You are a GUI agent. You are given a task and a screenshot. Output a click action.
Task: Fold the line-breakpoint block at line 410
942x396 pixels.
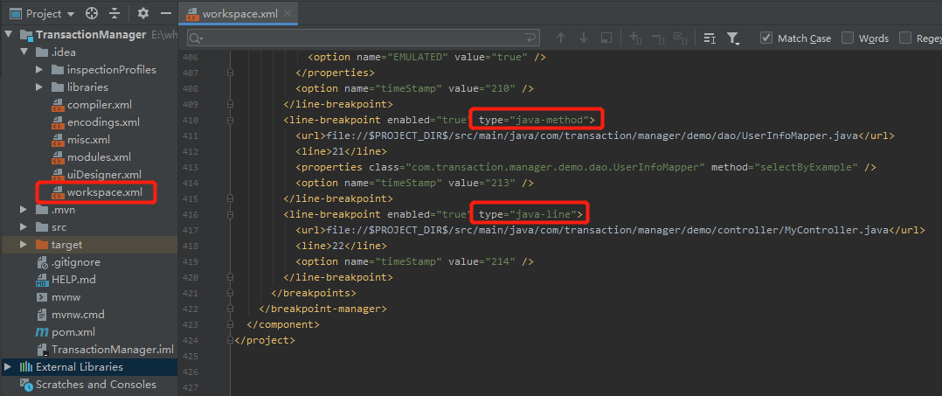pyautogui.click(x=230, y=120)
